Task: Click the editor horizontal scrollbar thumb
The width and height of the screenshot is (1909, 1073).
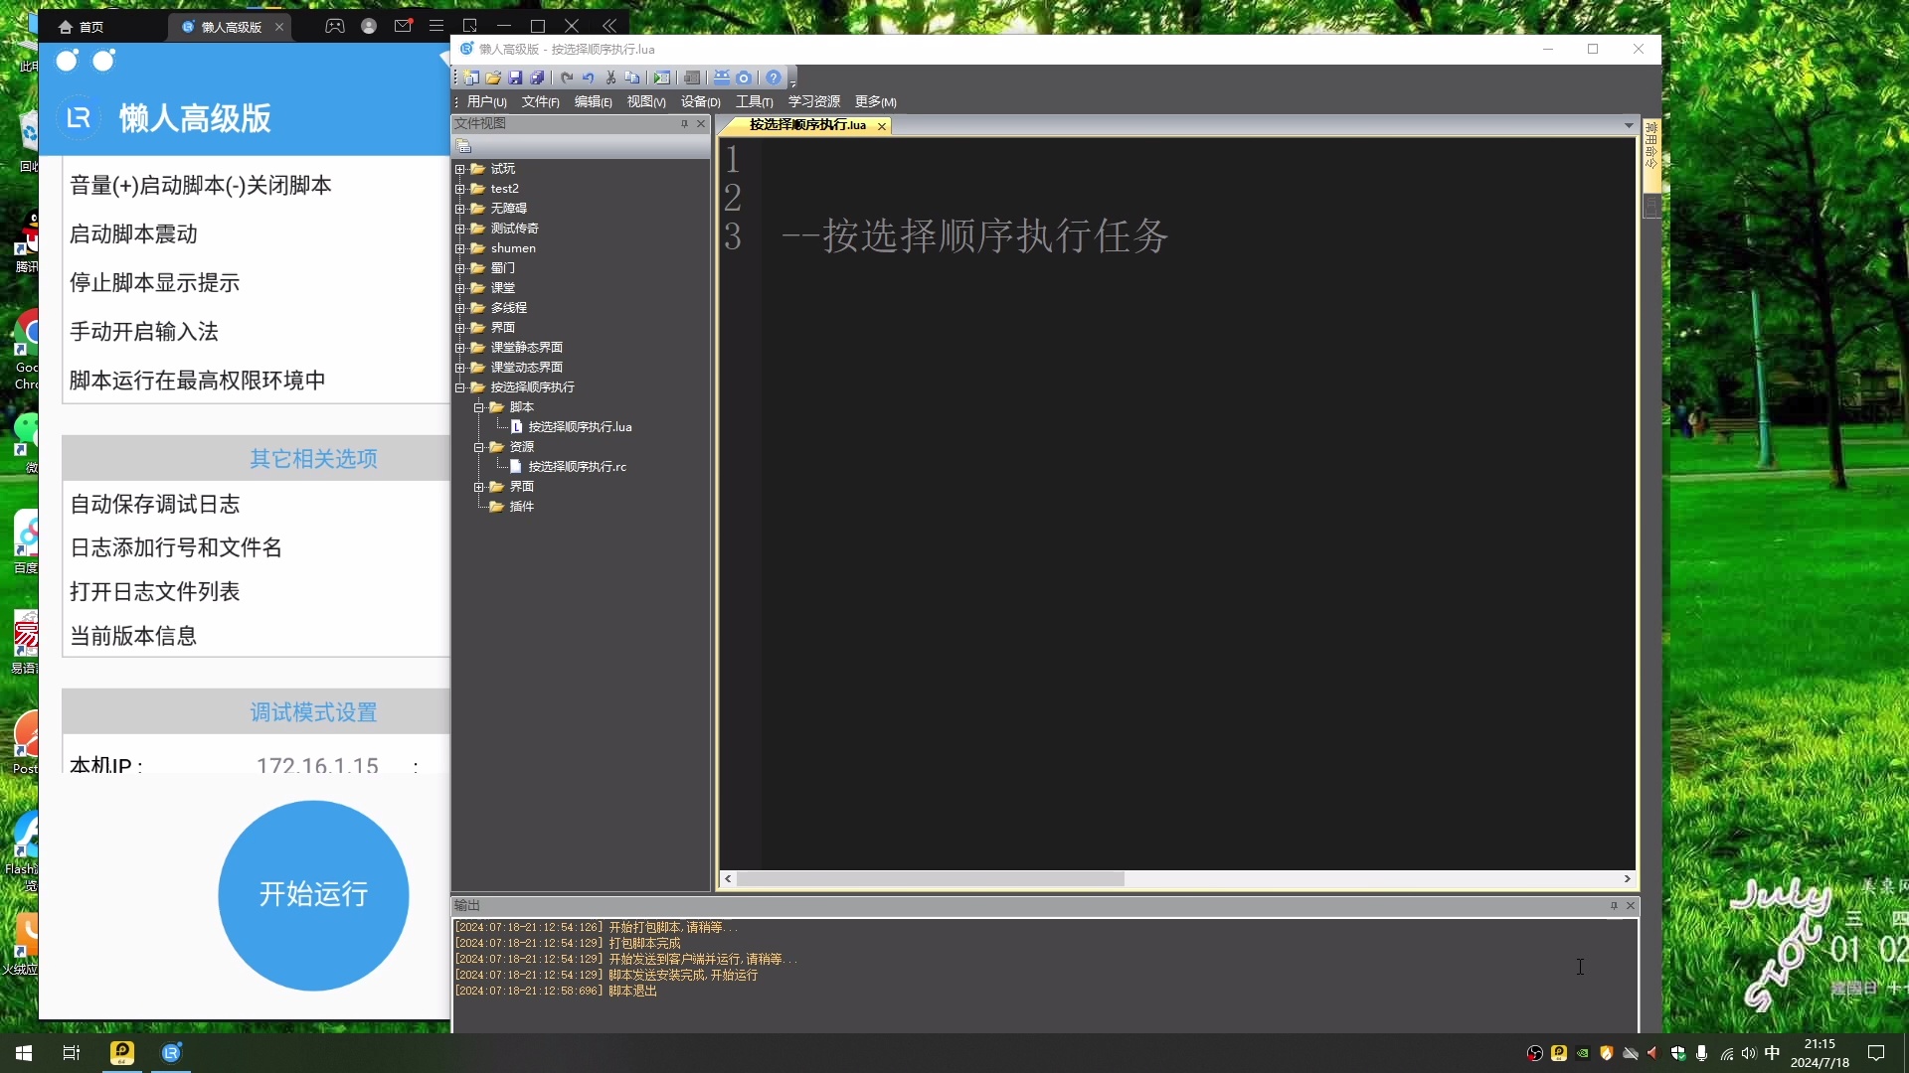Action: 930,879
